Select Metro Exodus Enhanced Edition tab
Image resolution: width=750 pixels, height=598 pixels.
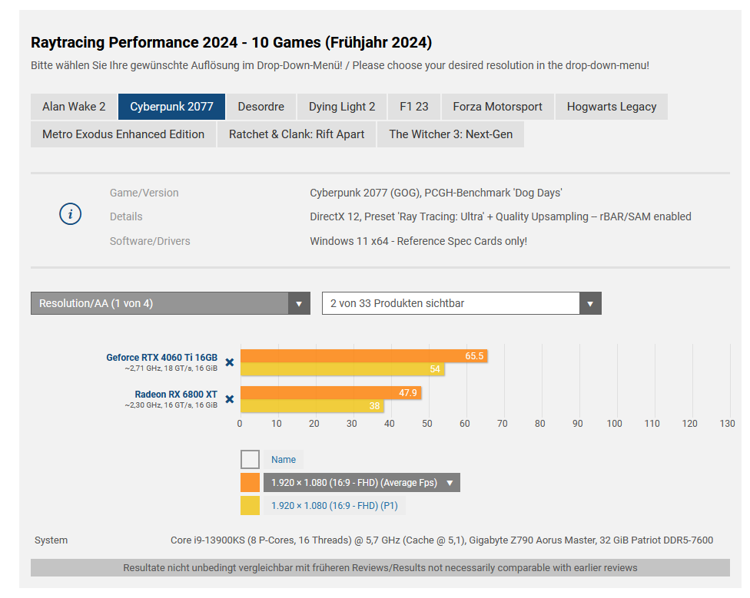point(124,134)
